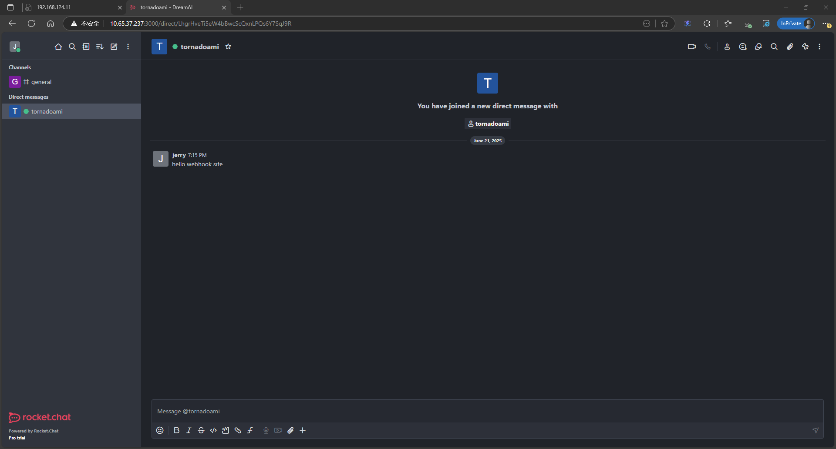The height and width of the screenshot is (449, 836).
Task: Open the AI sparkle actions icon
Action: pyautogui.click(x=806, y=47)
